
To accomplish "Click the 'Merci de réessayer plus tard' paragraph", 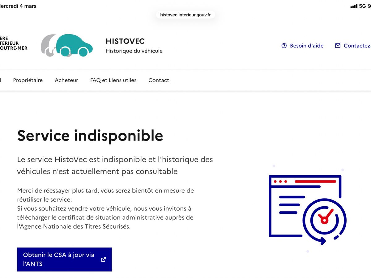I will pos(105,208).
